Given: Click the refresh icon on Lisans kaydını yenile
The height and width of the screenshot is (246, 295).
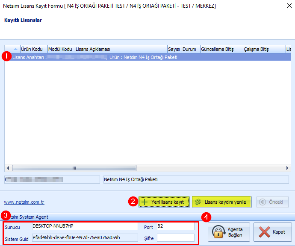Looking at the screenshot, I should (198, 202).
